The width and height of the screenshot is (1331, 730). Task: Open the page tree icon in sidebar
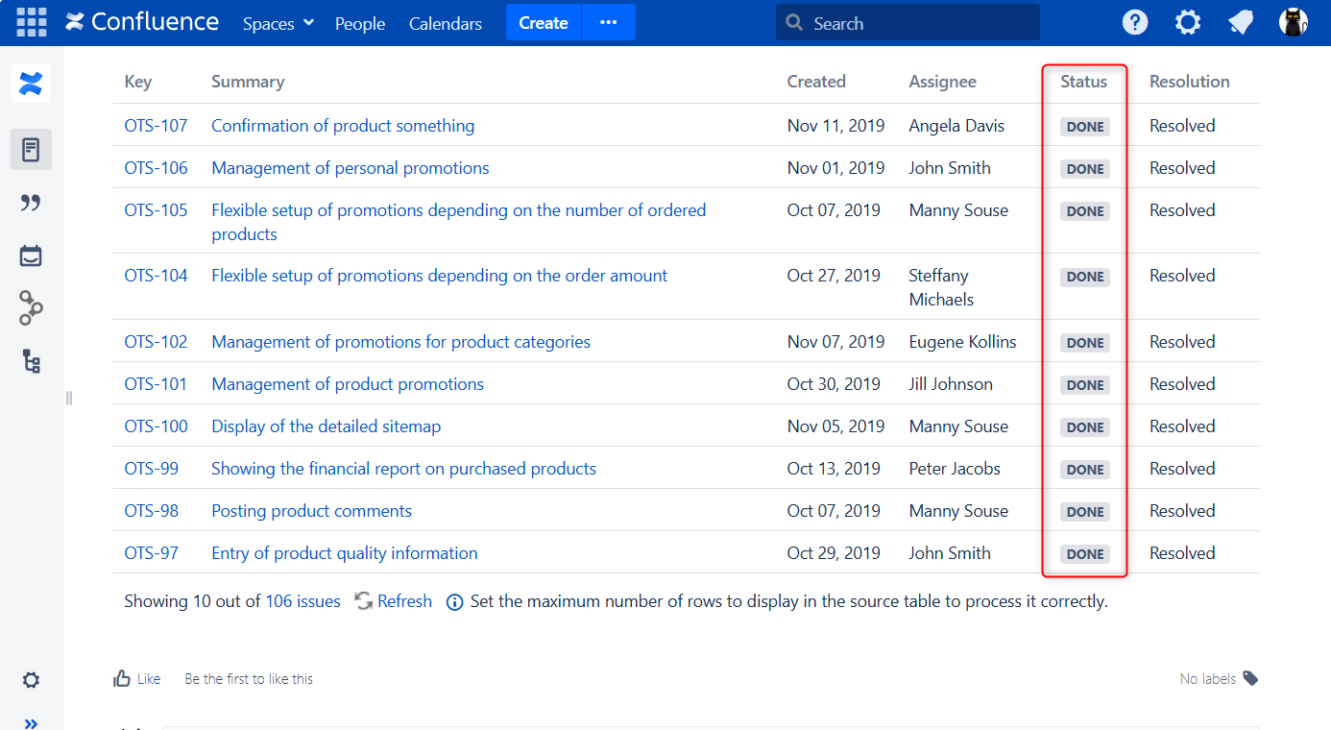(31, 361)
